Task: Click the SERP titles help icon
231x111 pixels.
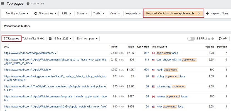Action: pyautogui.click(x=213, y=39)
